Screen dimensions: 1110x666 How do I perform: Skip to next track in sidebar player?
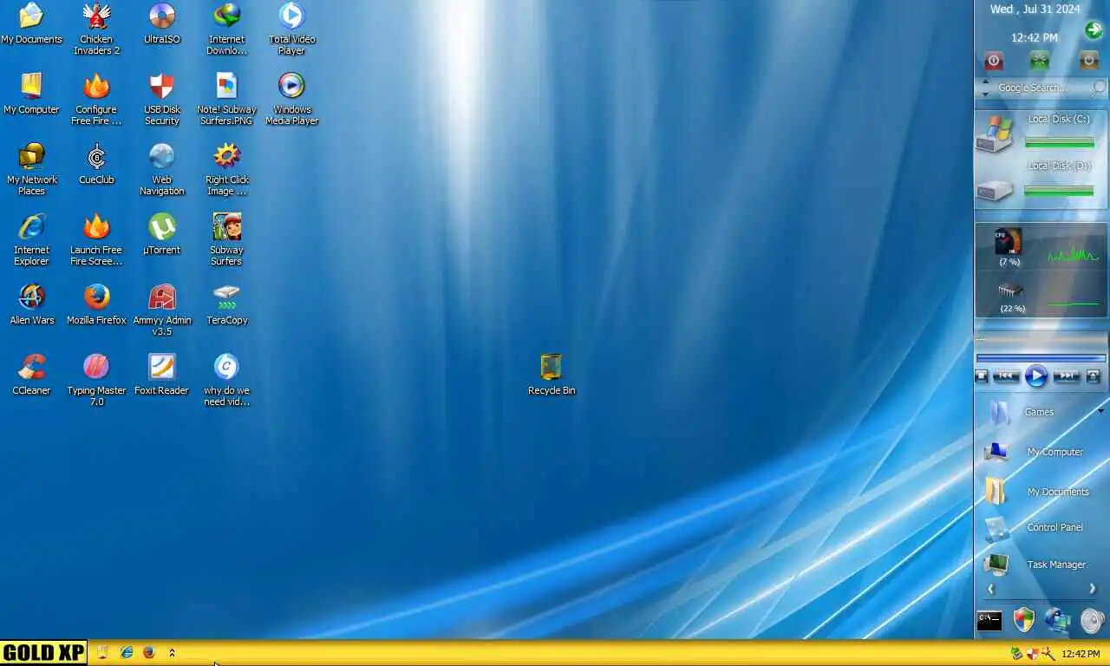pyautogui.click(x=1066, y=376)
